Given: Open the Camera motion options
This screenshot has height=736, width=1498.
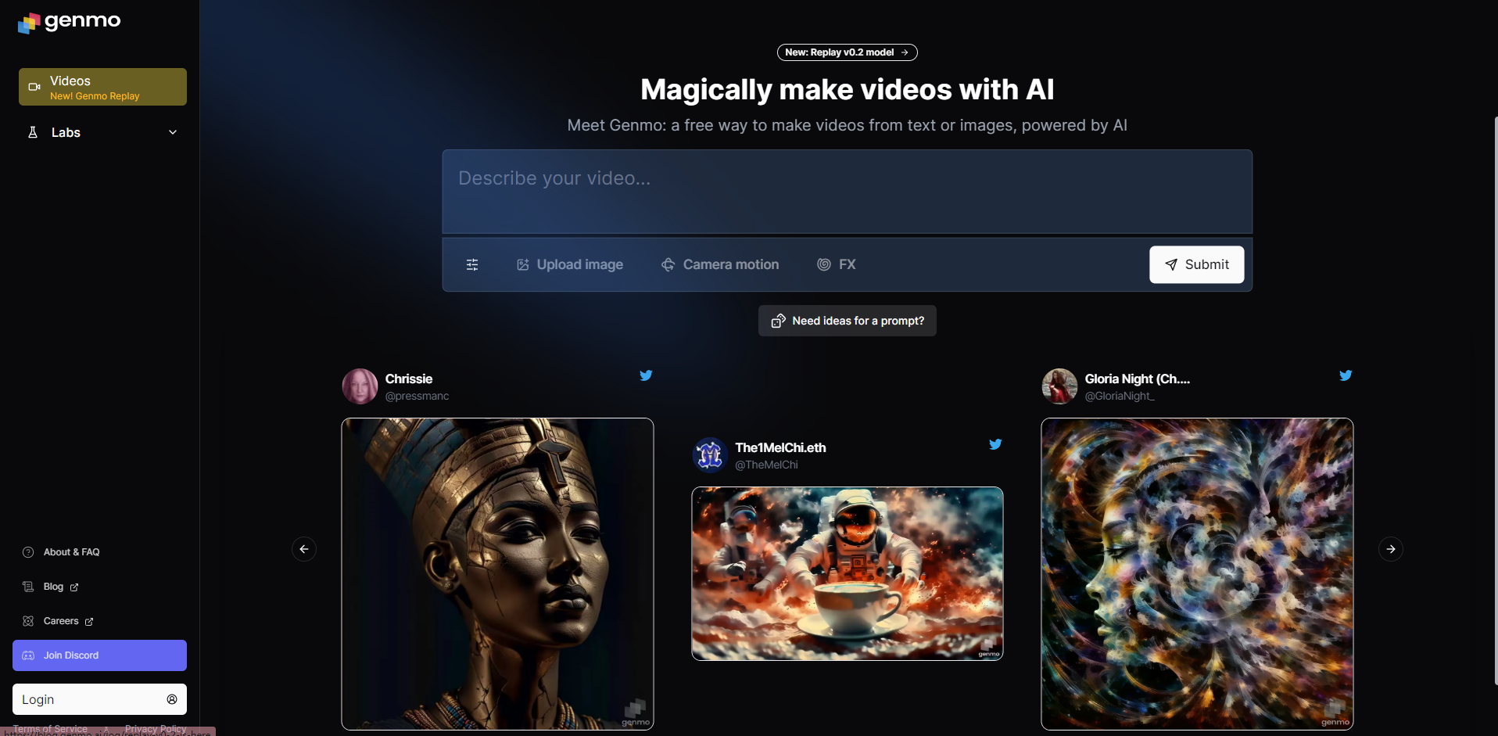Looking at the screenshot, I should pos(720,265).
